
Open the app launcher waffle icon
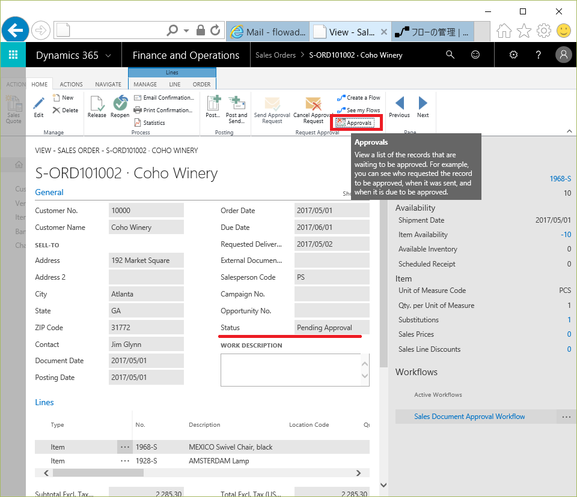tap(13, 55)
